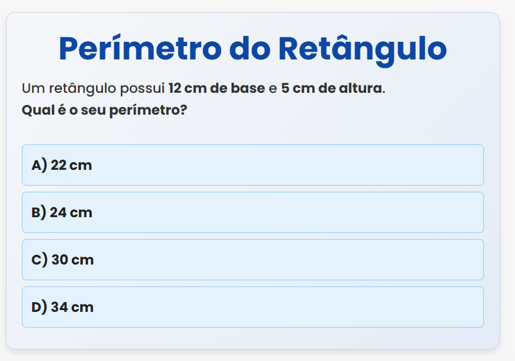Click the "34 cm" value in the last option
Image resolution: width=515 pixels, height=361 pixels.
(72, 307)
